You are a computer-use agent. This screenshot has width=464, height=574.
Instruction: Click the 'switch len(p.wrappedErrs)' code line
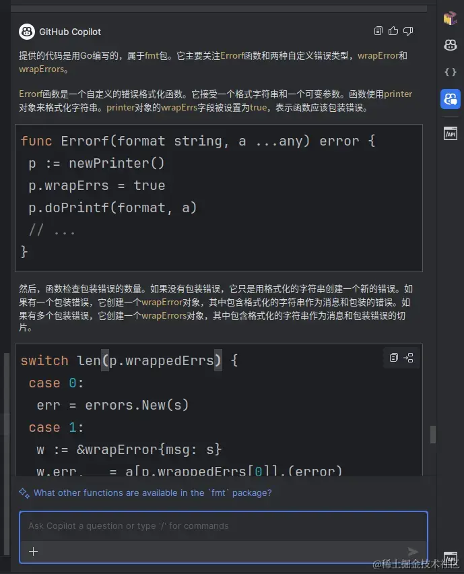[x=129, y=361]
